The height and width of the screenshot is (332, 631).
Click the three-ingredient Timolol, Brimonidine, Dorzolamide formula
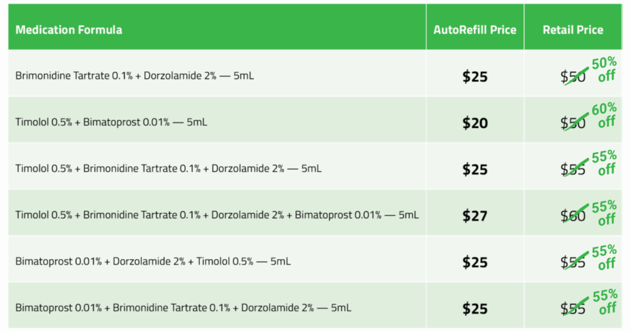[x=168, y=168]
